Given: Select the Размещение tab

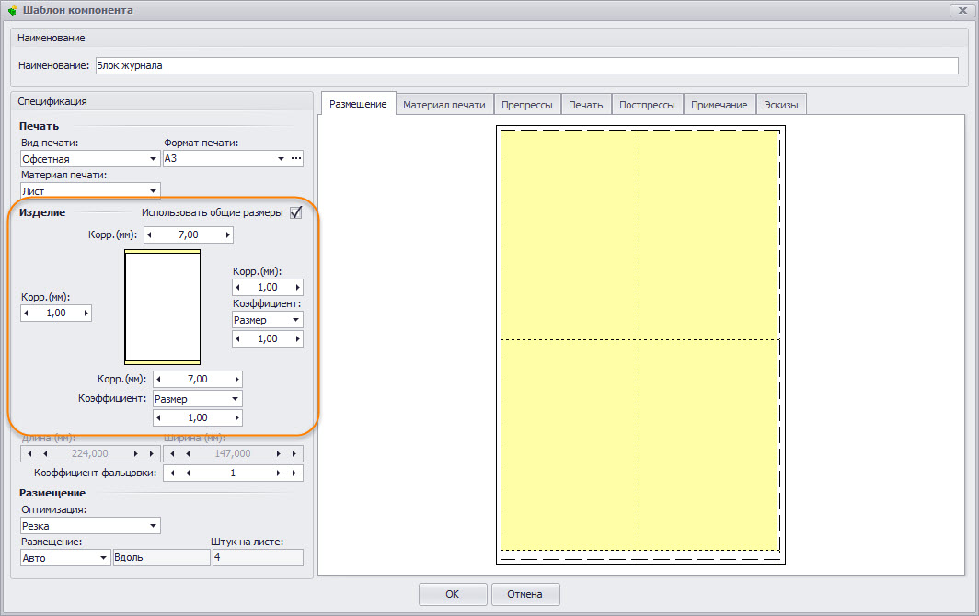Looking at the screenshot, I should (x=359, y=104).
